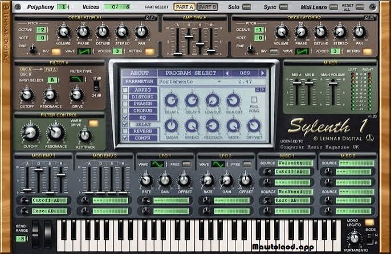The height and width of the screenshot is (254, 391).
Task: Click the Filter A Resonance knob
Action: pyautogui.click(x=50, y=95)
